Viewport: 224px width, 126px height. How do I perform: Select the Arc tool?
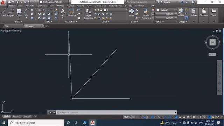(x=27, y=13)
